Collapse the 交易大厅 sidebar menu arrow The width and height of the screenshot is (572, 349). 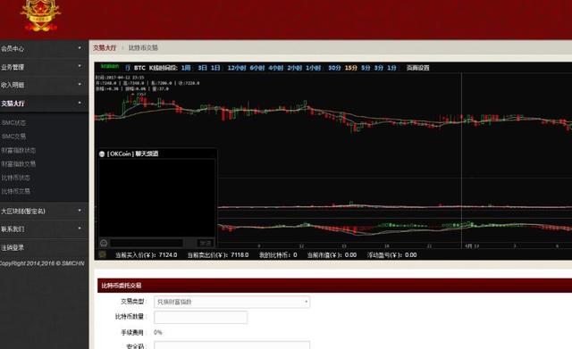pyautogui.click(x=80, y=103)
